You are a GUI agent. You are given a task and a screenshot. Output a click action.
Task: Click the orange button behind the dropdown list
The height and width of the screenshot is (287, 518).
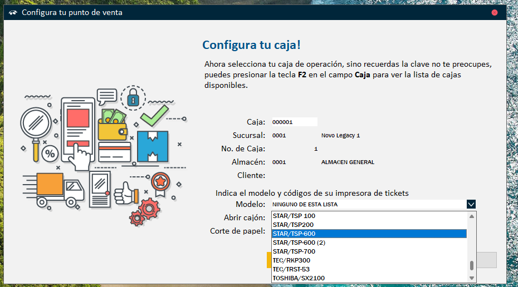click(x=268, y=260)
